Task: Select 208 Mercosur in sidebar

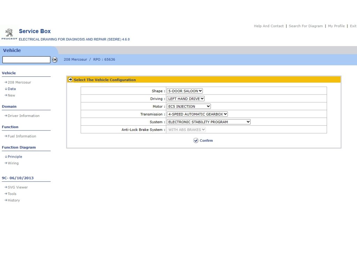Action: tap(19, 82)
